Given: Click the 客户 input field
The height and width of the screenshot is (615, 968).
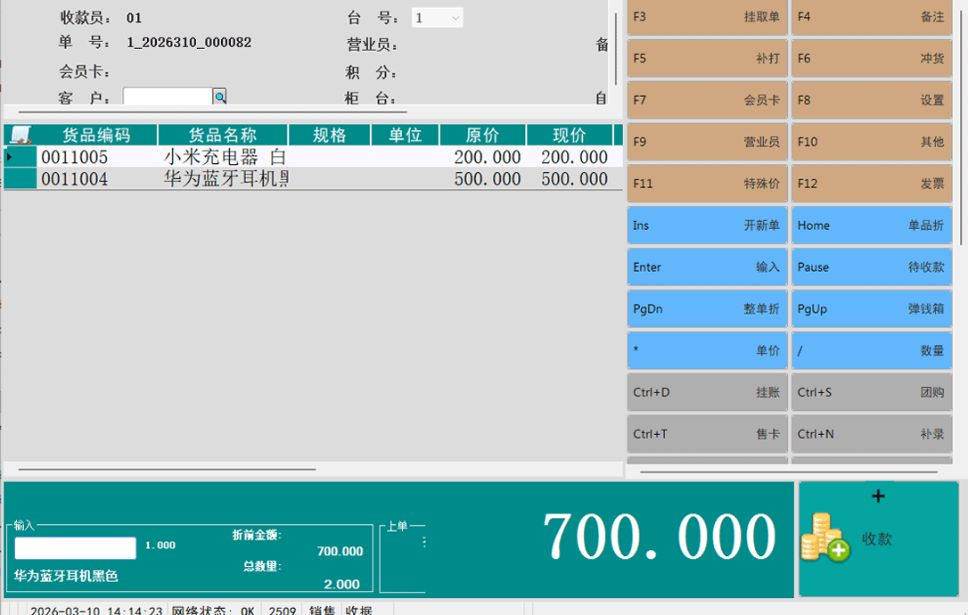Looking at the screenshot, I should [168, 96].
